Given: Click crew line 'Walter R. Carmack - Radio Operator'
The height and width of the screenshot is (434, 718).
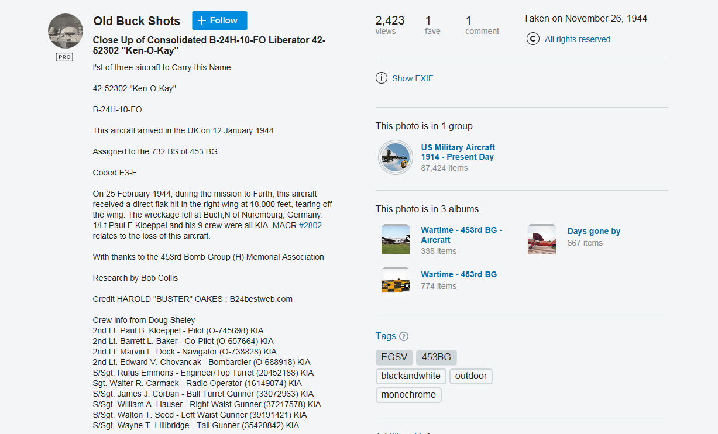Looking at the screenshot, I should coord(196,383).
